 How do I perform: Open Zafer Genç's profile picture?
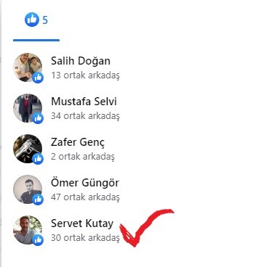pyautogui.click(x=28, y=149)
